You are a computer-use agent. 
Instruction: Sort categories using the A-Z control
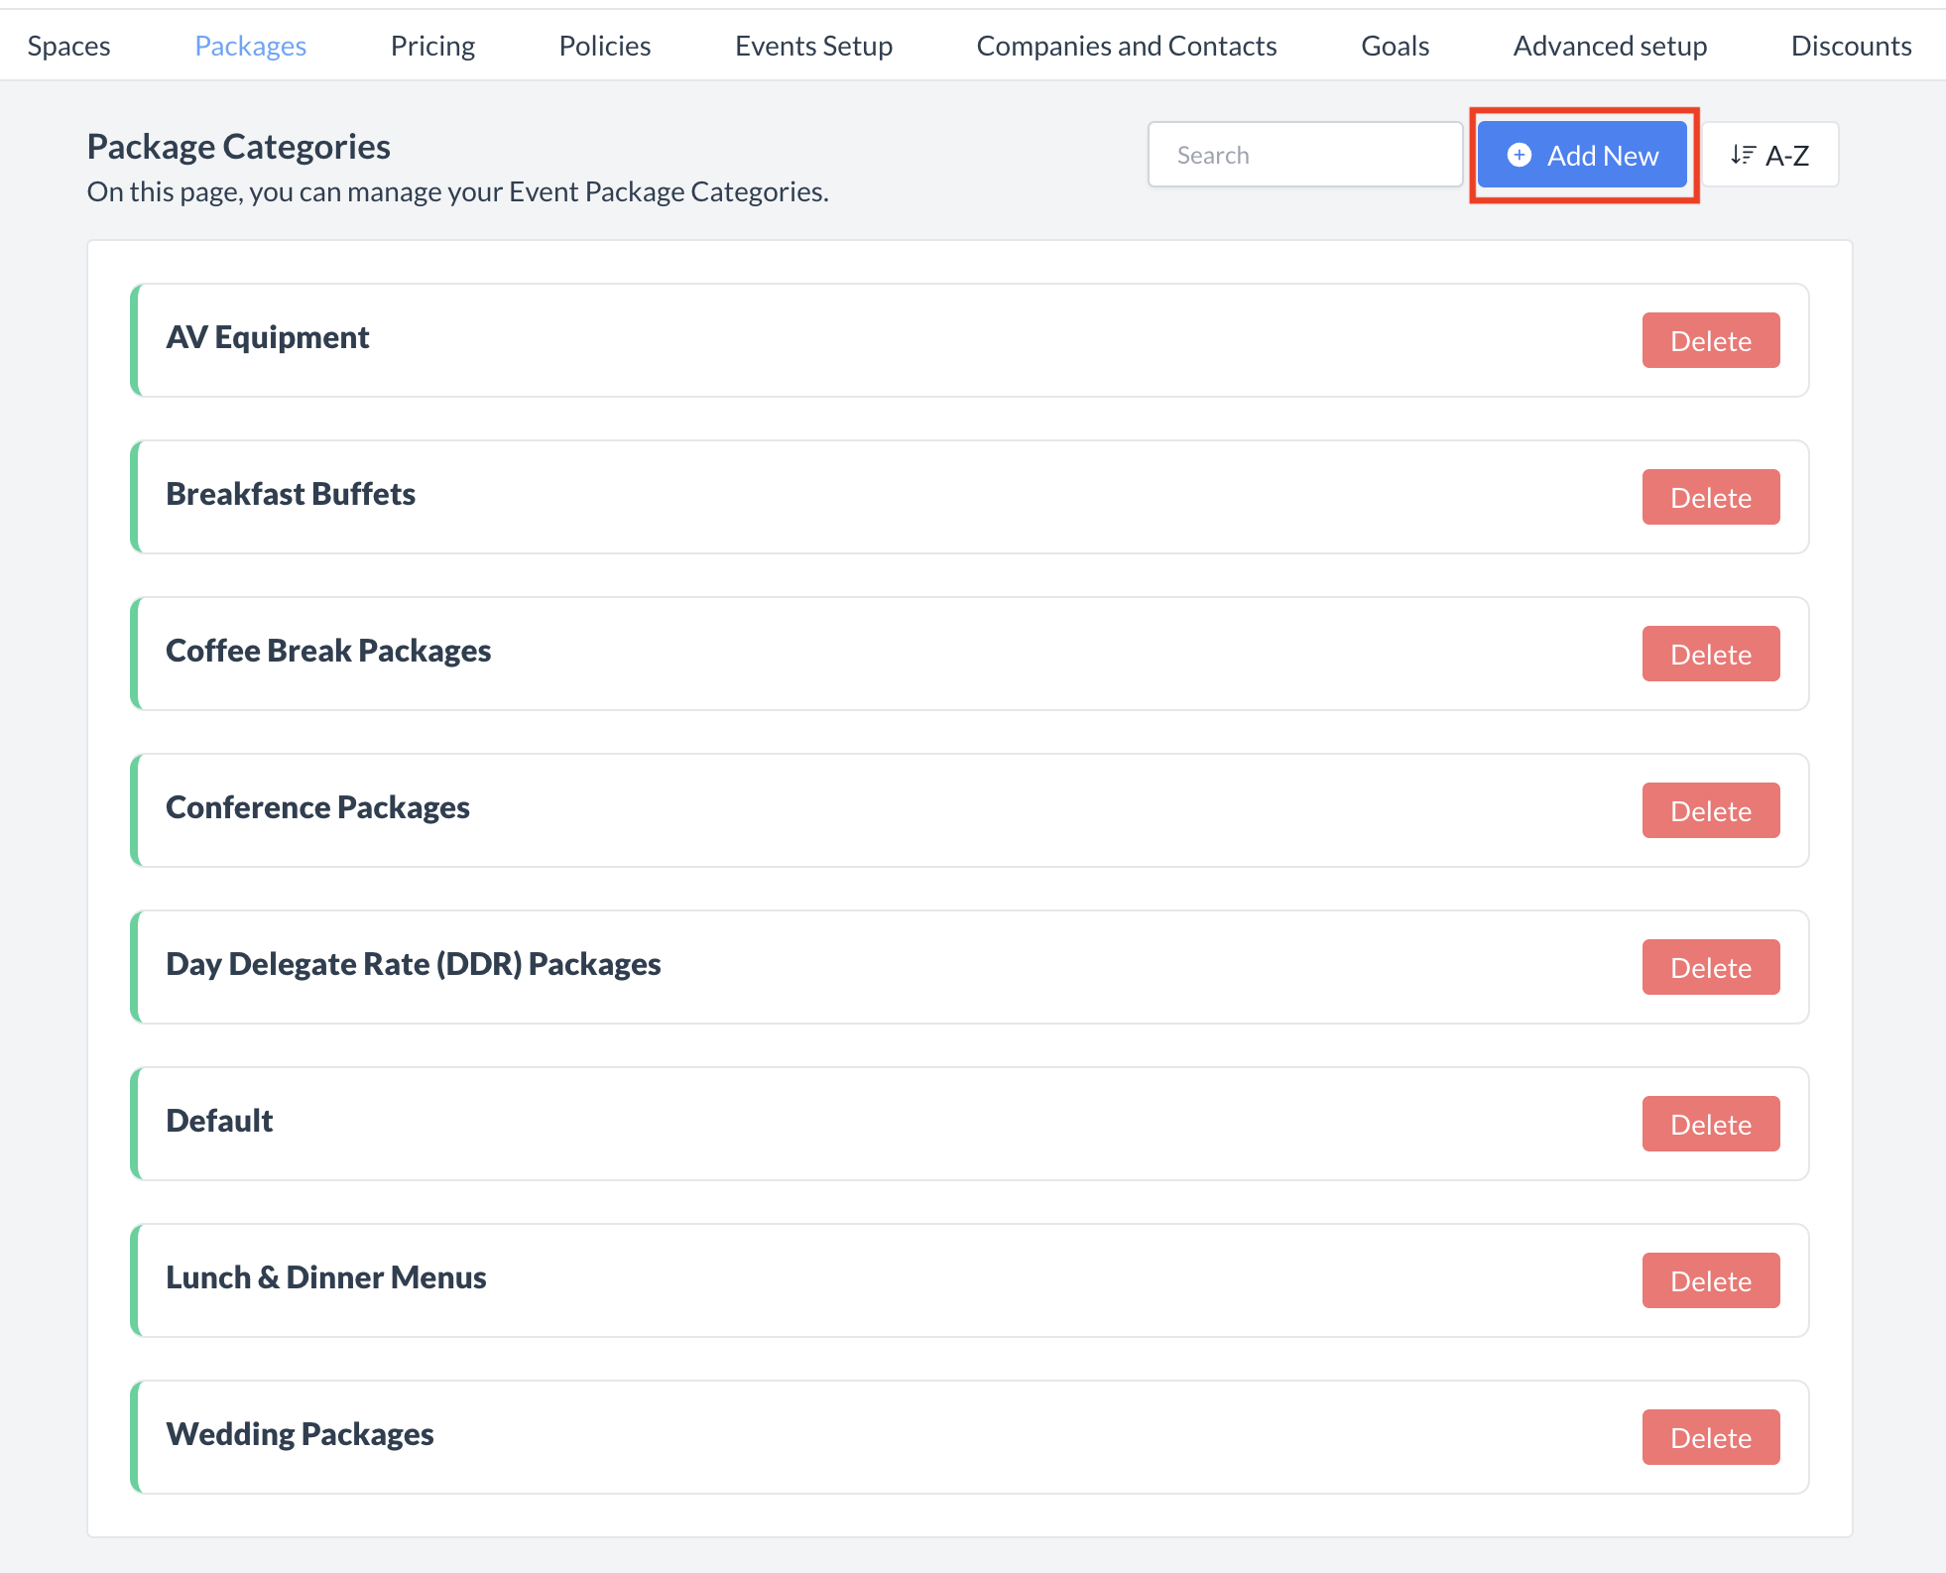pos(1771,154)
